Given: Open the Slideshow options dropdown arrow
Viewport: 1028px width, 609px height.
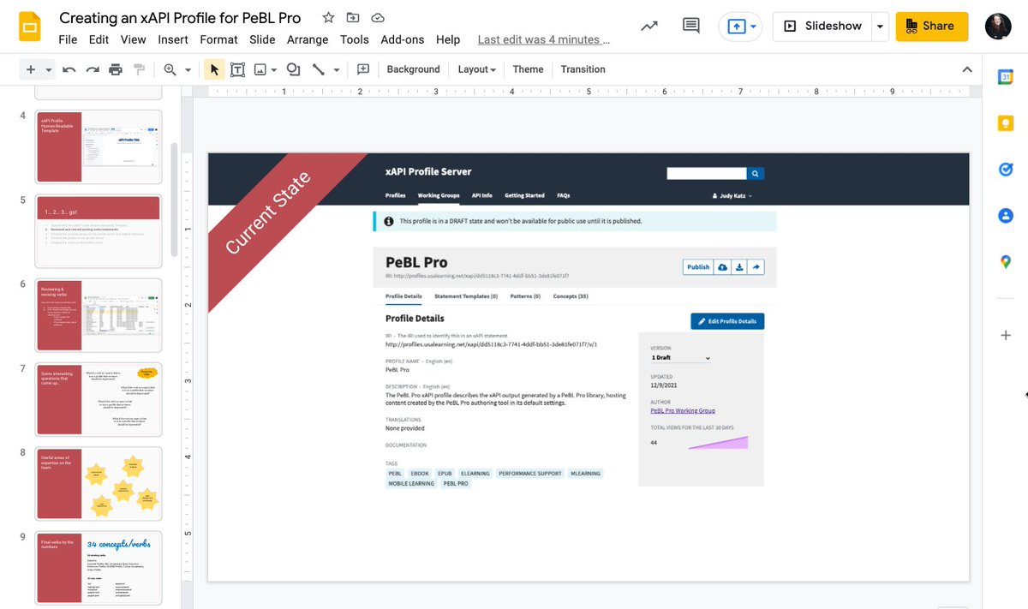Looking at the screenshot, I should tap(880, 27).
